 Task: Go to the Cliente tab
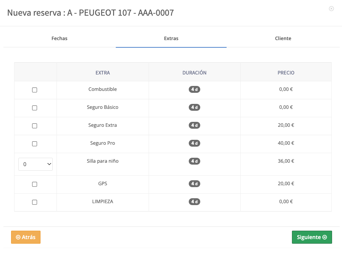pos(283,38)
